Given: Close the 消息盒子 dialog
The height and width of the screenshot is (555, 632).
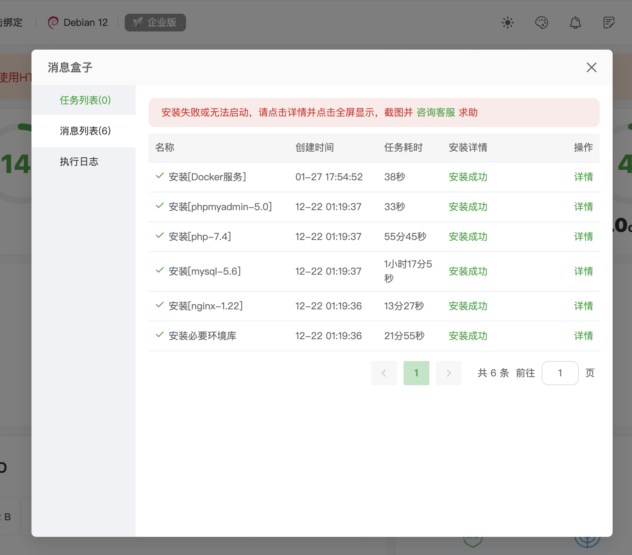Looking at the screenshot, I should coord(591,67).
